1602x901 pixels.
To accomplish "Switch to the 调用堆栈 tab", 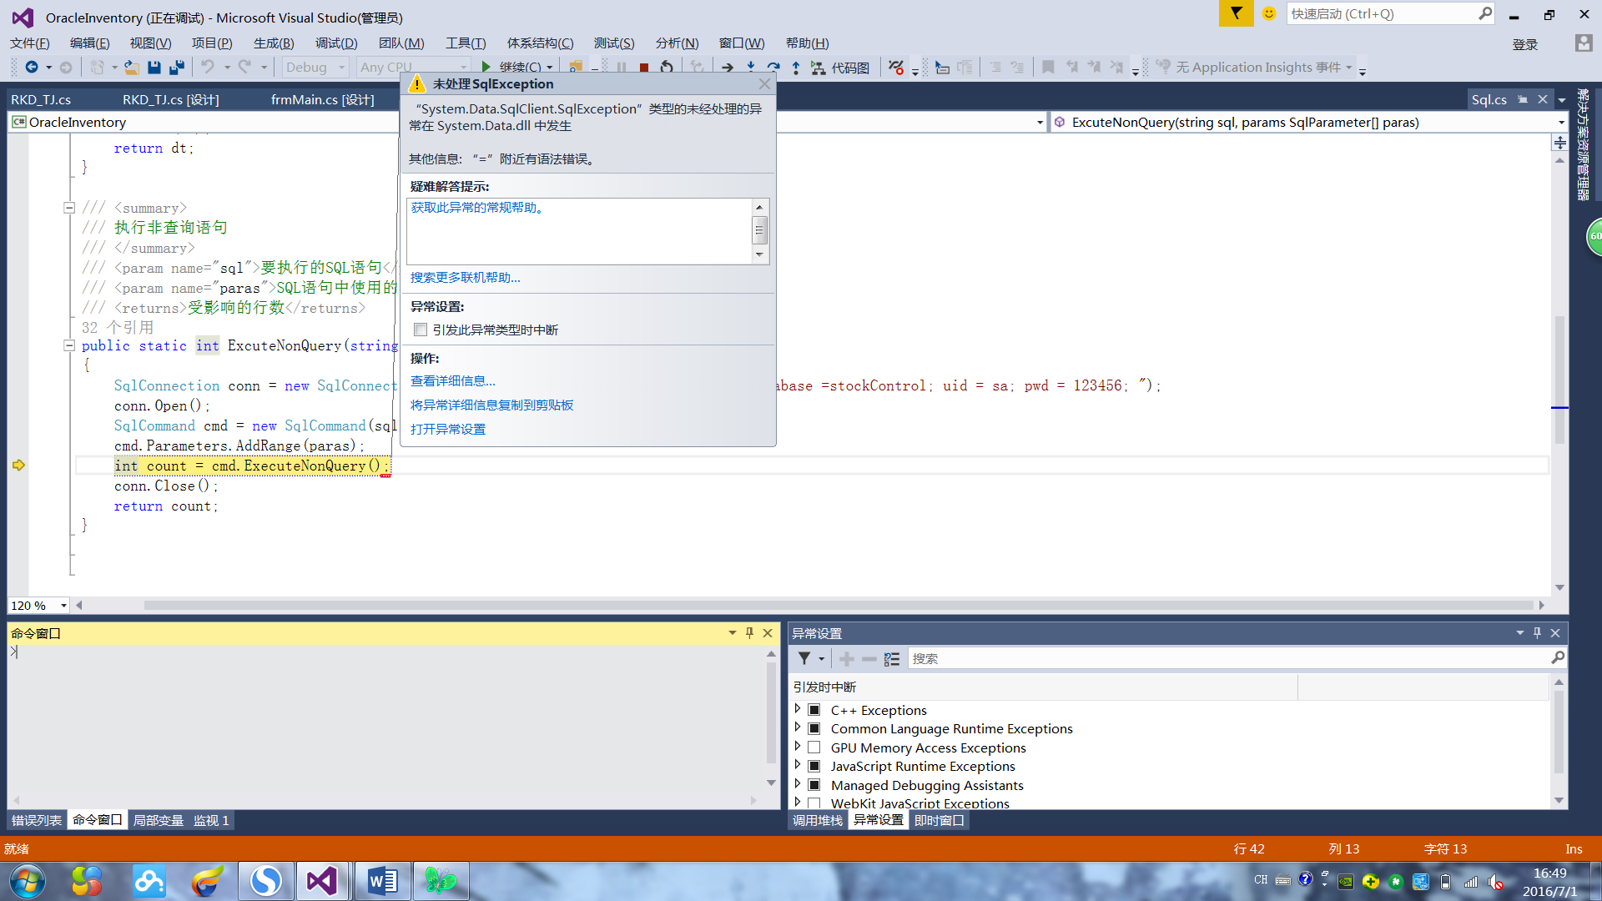I will coord(818,820).
